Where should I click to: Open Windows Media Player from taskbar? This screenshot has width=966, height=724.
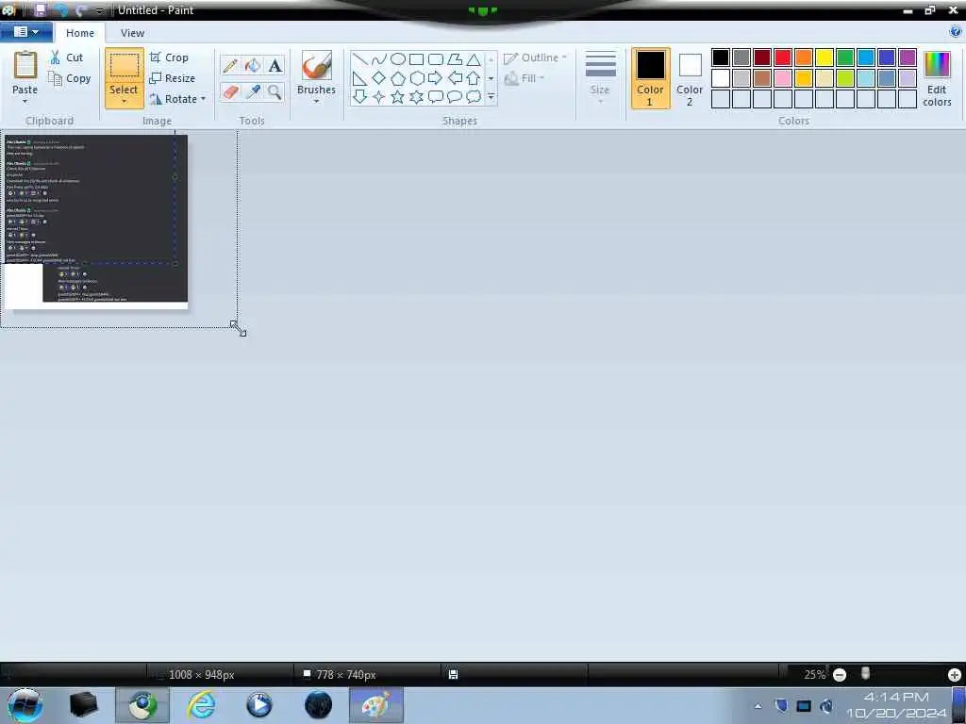click(x=258, y=705)
